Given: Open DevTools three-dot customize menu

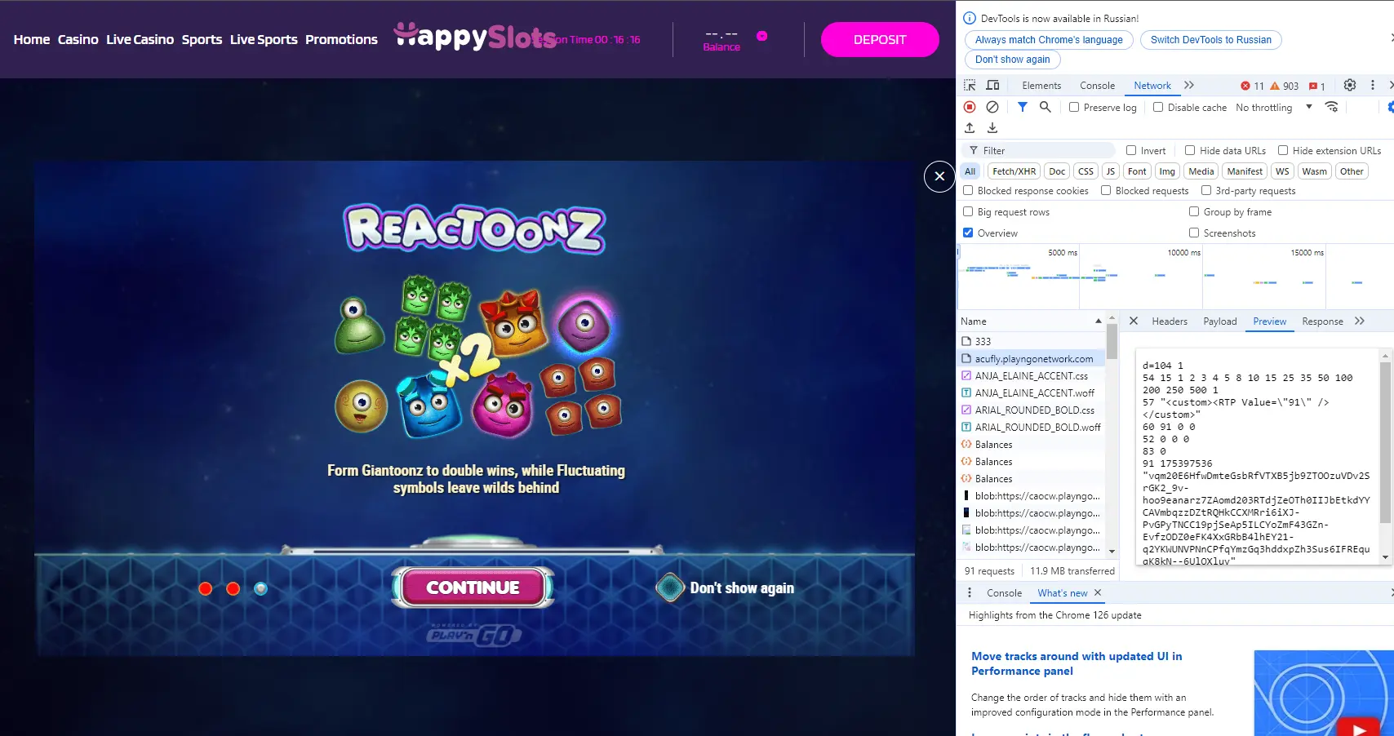Looking at the screenshot, I should coord(1373,85).
